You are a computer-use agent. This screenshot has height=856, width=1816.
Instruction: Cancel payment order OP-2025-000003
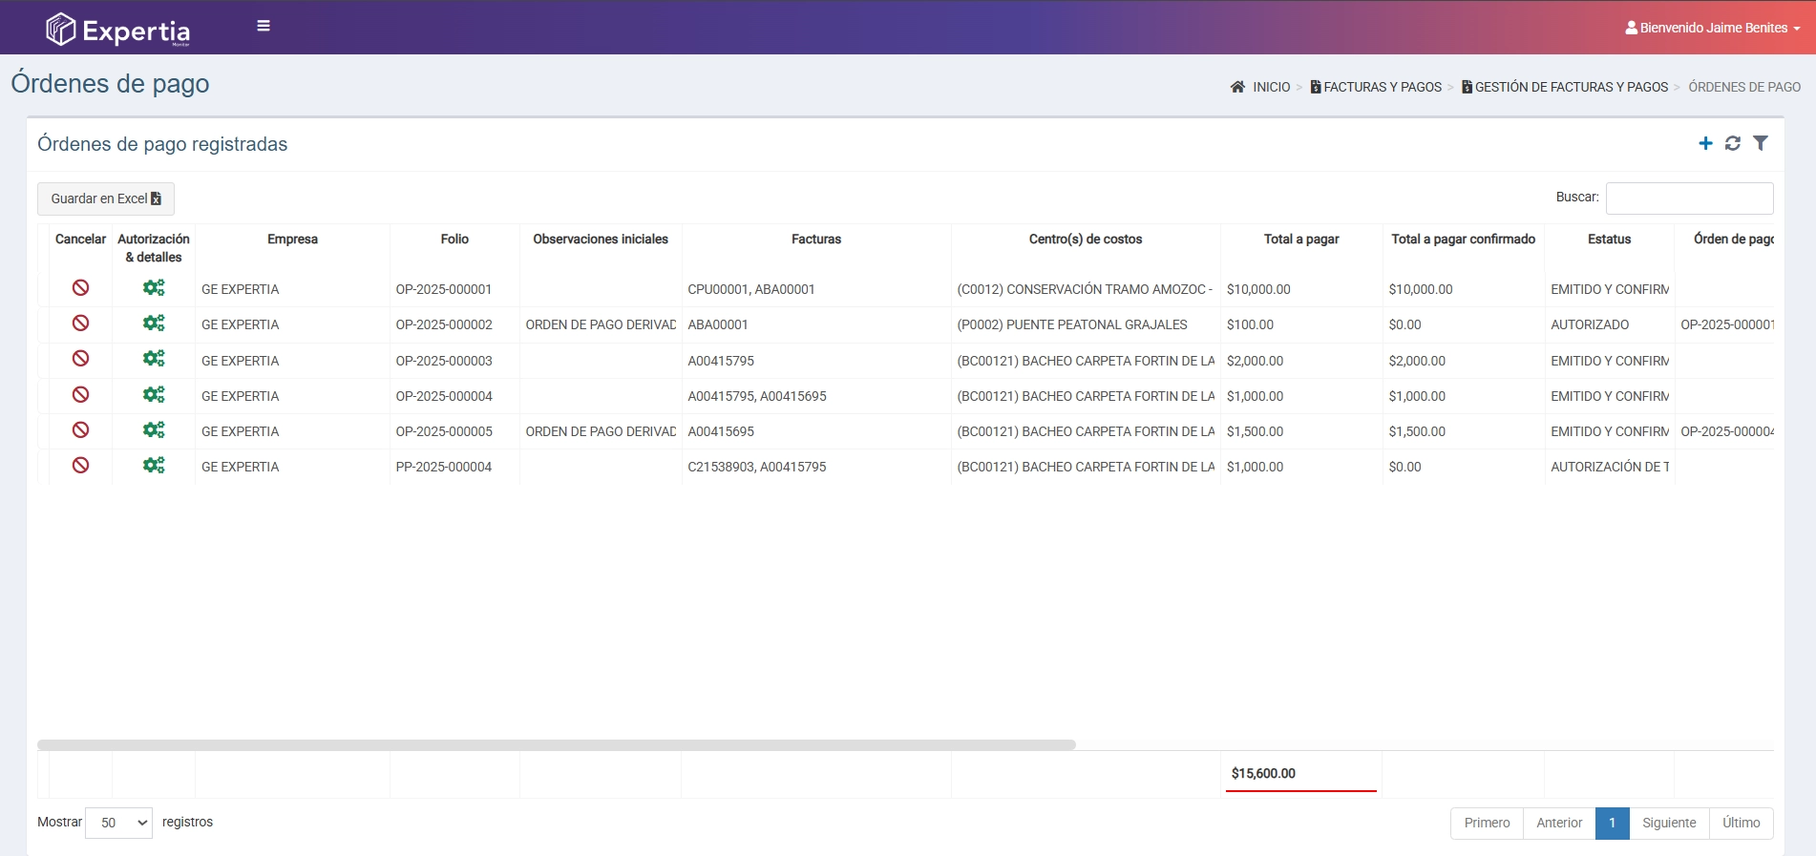coord(81,359)
